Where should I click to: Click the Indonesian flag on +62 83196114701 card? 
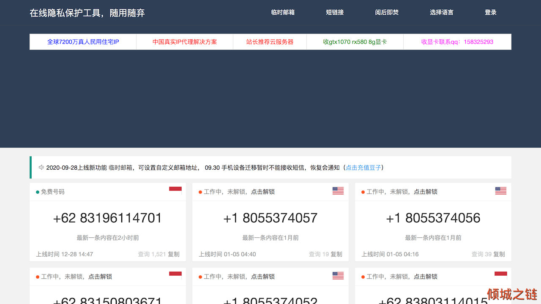[x=175, y=191]
